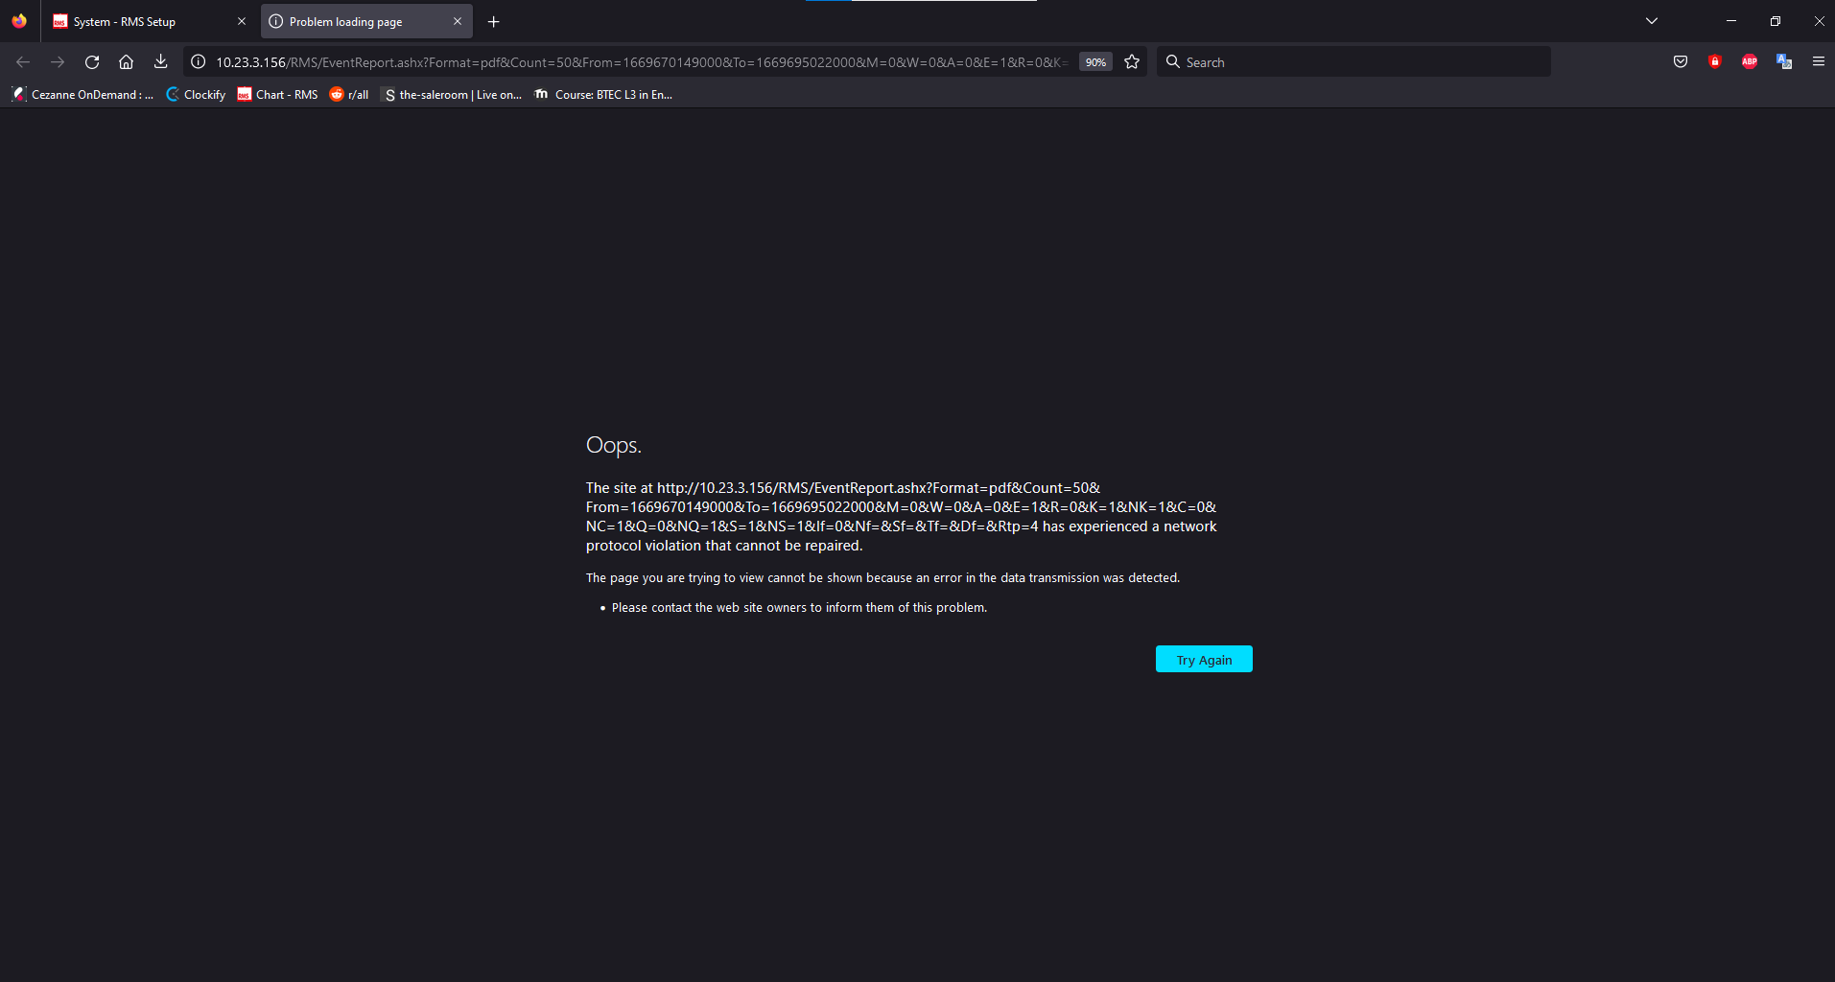Focus the Search box

point(1353,61)
